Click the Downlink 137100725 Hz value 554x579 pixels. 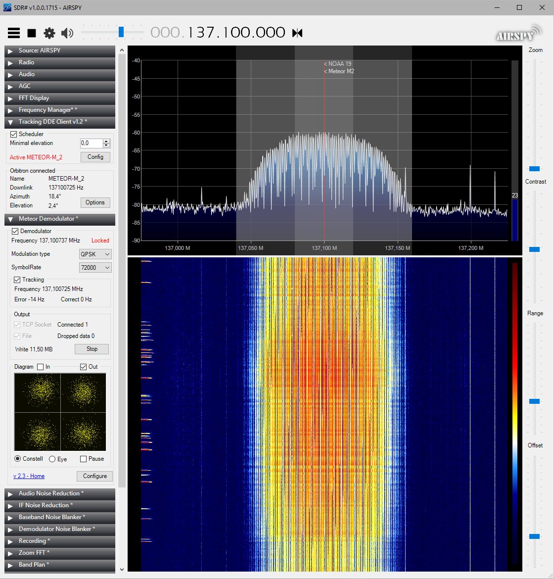[x=66, y=188]
